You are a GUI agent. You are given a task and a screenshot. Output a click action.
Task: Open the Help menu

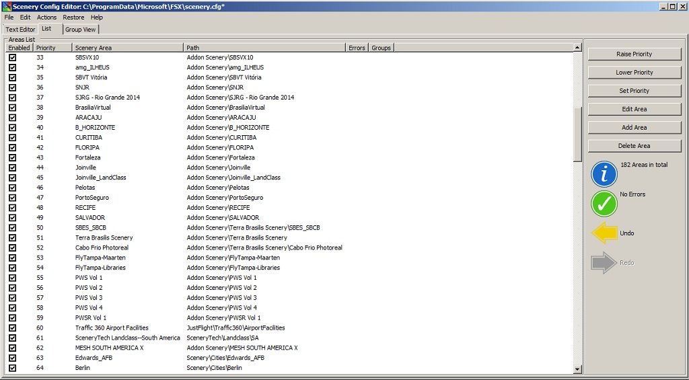coord(97,17)
